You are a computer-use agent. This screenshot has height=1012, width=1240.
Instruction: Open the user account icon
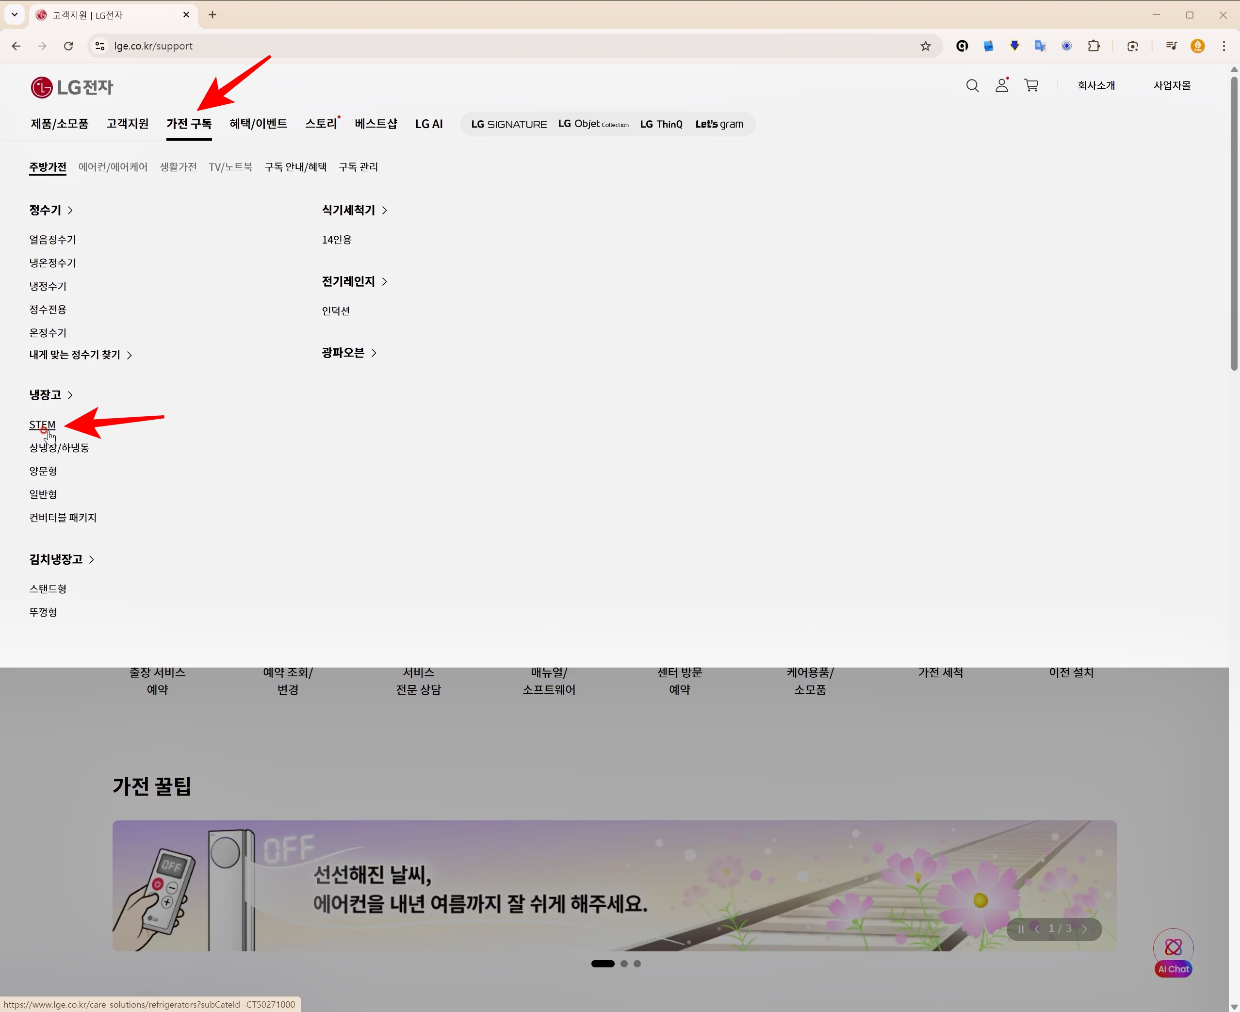click(1002, 86)
